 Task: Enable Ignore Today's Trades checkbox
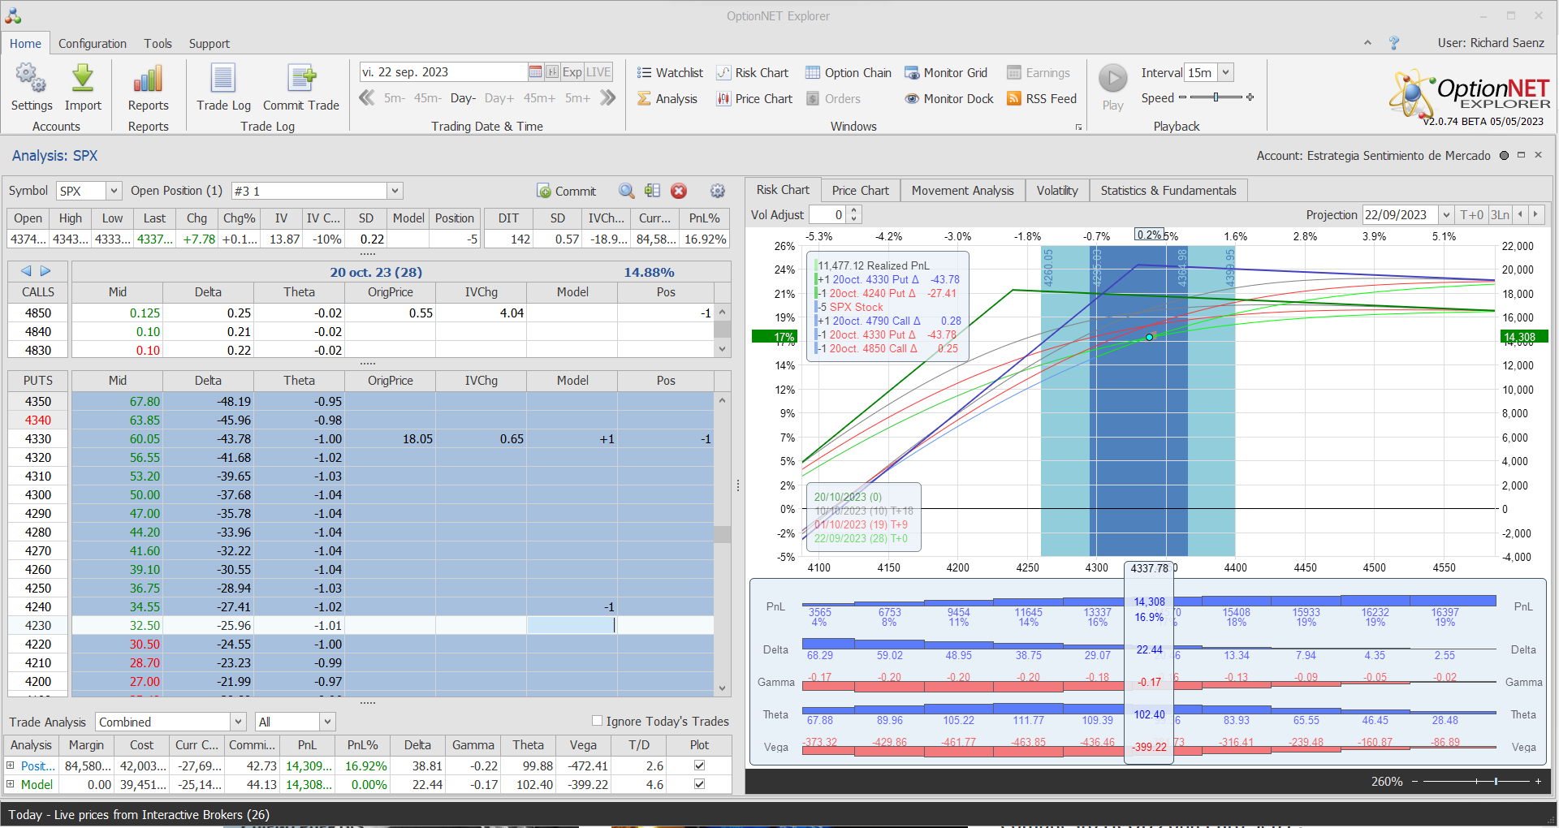[598, 721]
